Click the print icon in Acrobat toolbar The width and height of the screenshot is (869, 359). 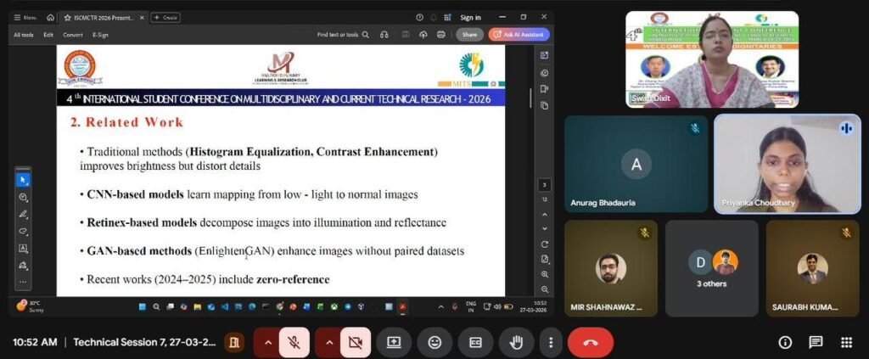point(442,35)
